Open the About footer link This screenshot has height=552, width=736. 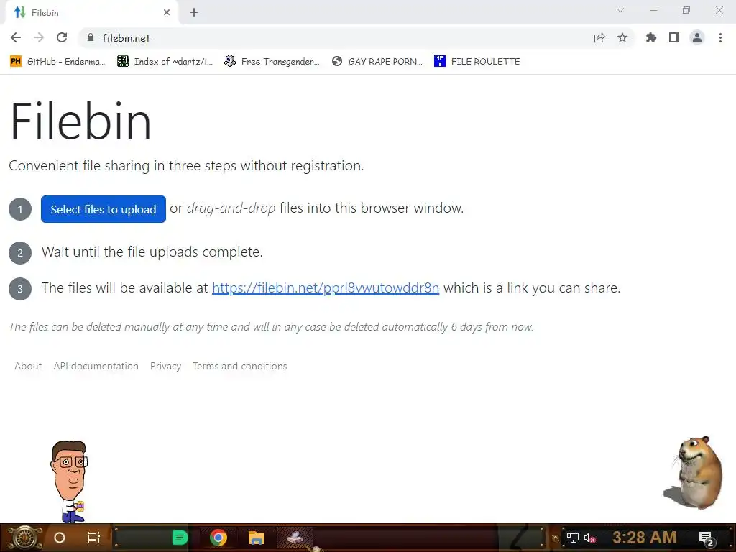[x=28, y=366]
